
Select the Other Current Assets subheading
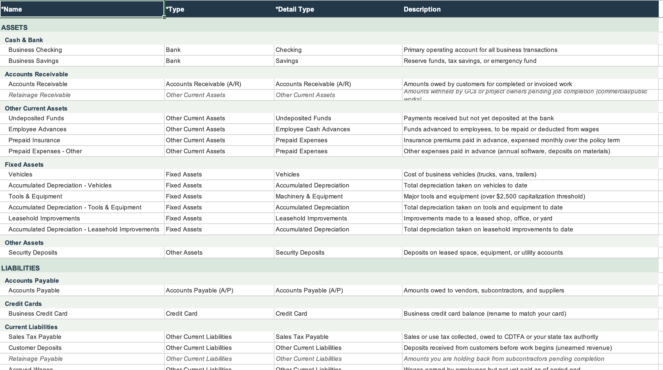pos(36,108)
